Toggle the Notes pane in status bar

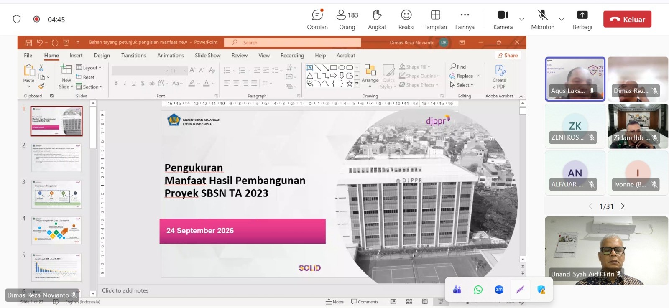[x=335, y=302]
